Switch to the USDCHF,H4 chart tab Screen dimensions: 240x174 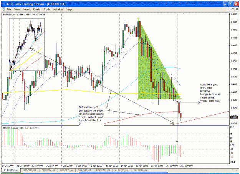pyautogui.click(x=30, y=170)
